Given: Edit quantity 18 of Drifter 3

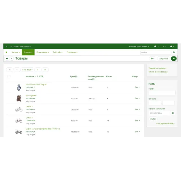Looking at the screenshot, I should [x=108, y=121].
